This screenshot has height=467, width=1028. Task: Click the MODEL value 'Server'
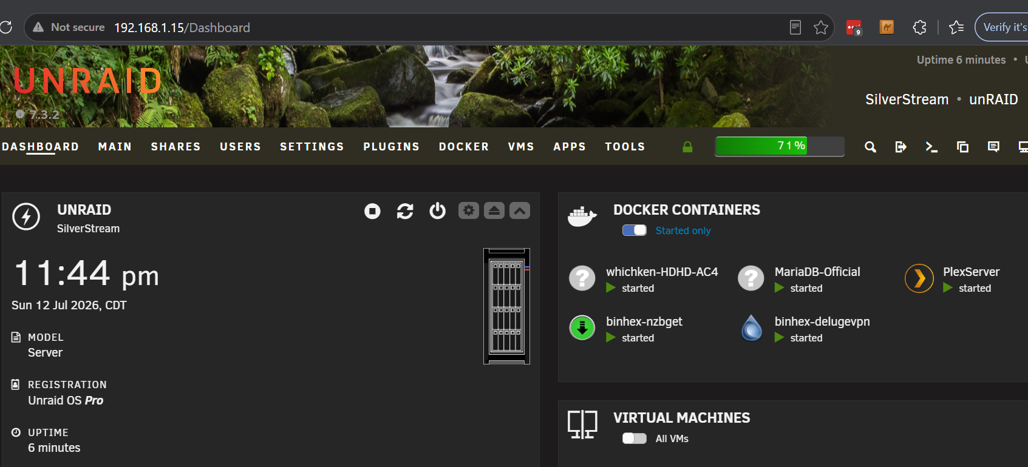(45, 352)
